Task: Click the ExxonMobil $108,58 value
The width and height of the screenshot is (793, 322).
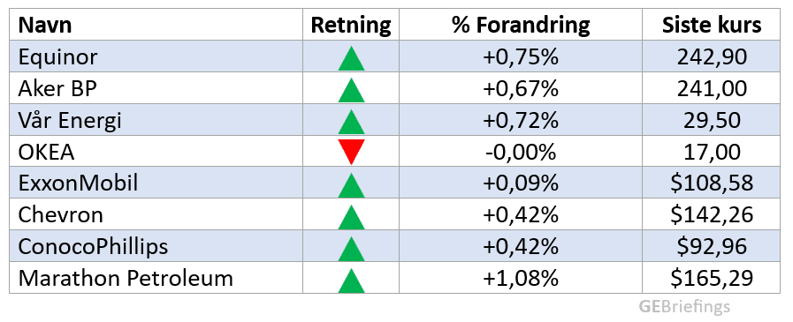Action: pyautogui.click(x=712, y=183)
